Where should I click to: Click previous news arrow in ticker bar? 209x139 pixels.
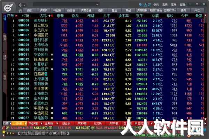pyautogui.click(x=8, y=133)
